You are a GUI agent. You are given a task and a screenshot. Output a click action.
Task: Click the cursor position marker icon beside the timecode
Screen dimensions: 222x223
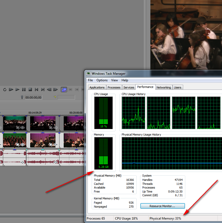click(22, 97)
